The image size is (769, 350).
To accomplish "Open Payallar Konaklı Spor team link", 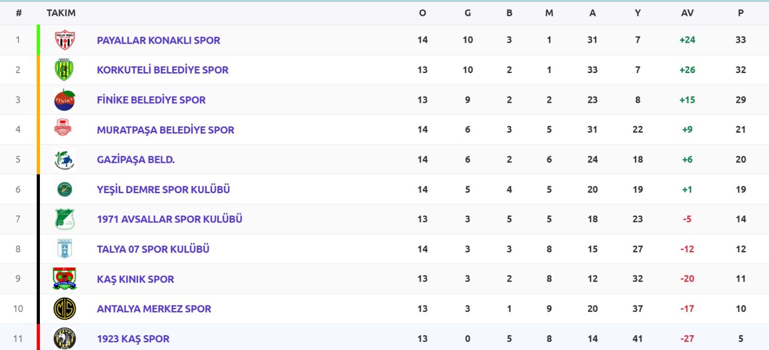I will pyautogui.click(x=158, y=40).
